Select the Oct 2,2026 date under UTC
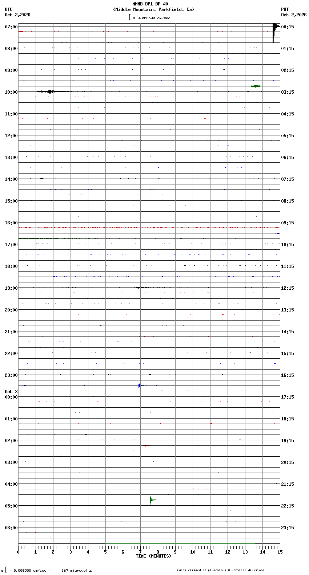 coord(17,15)
